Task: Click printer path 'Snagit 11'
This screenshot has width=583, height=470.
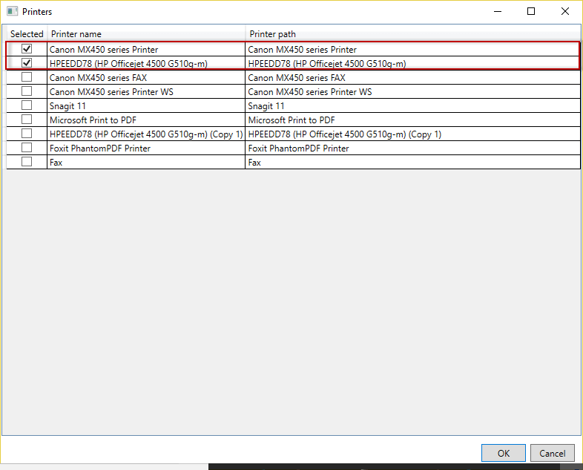Action: [266, 106]
